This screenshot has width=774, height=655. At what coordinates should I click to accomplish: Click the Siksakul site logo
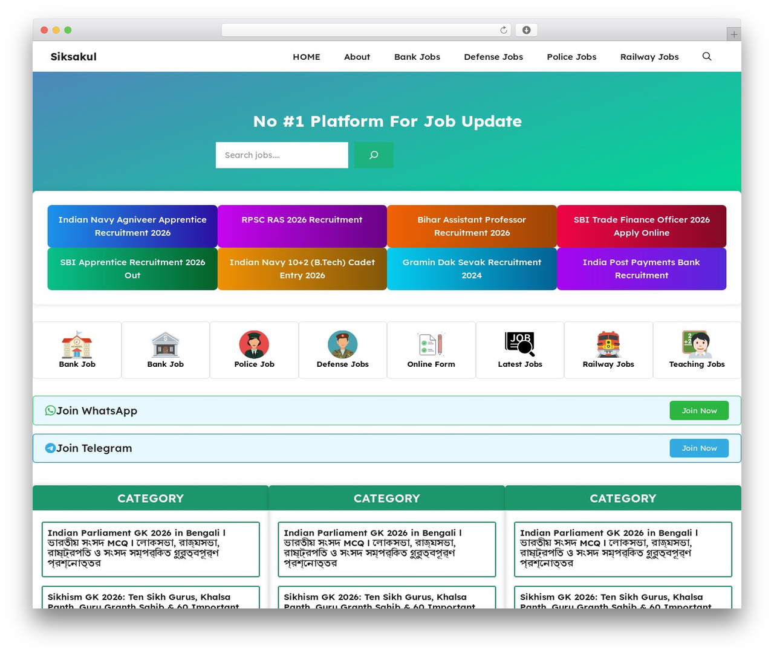[x=73, y=57]
